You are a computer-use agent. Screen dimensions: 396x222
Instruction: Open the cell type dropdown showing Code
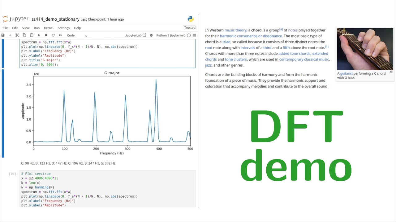coord(77,35)
